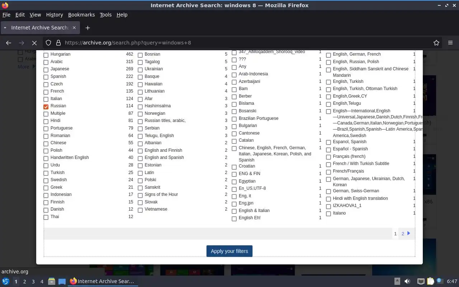Open the Help menu

click(x=122, y=15)
